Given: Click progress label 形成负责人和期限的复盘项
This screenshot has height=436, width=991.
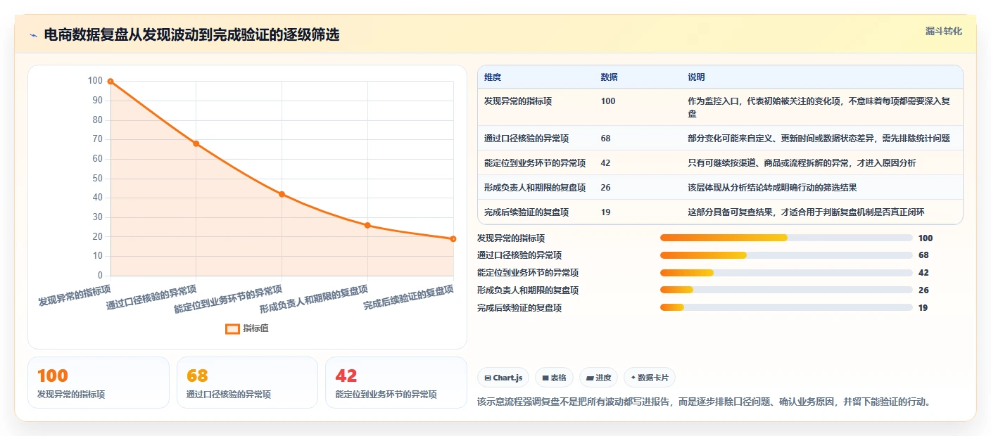Looking at the screenshot, I should pos(528,290).
